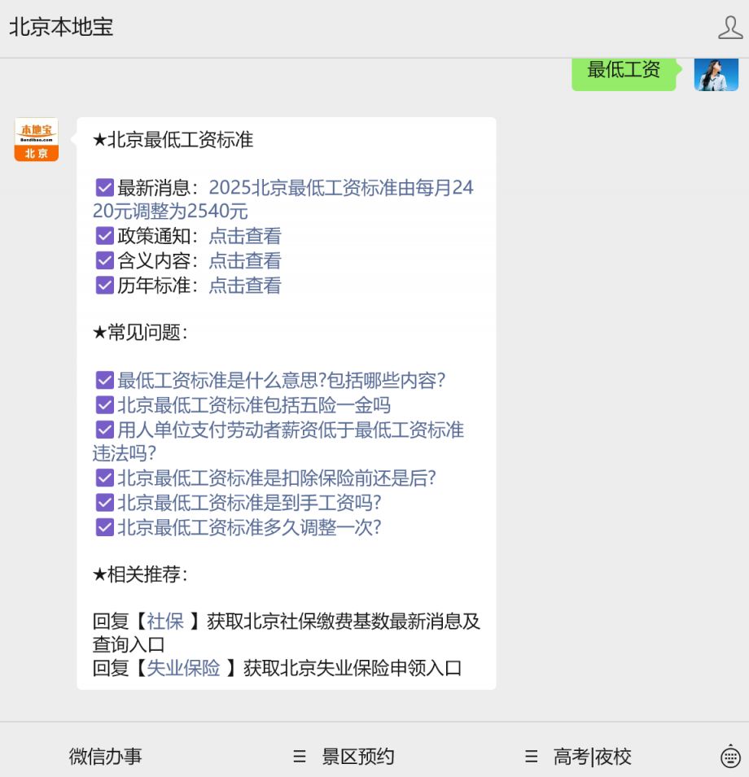Click 点击查看 next to 政策通知
This screenshot has width=749, height=777.
pyautogui.click(x=244, y=236)
